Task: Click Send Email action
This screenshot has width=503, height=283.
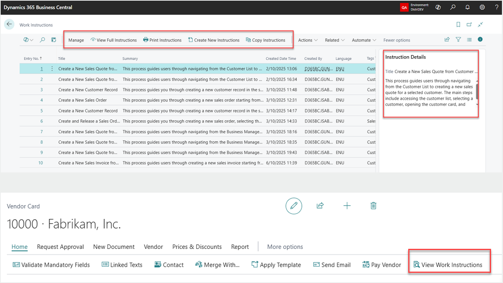Action: click(332, 265)
